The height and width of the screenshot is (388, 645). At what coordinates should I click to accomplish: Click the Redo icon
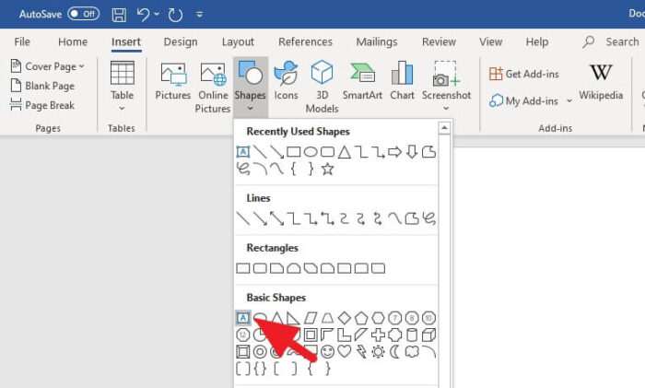(175, 15)
